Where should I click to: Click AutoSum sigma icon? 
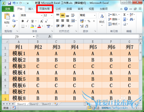click(x=124, y=15)
